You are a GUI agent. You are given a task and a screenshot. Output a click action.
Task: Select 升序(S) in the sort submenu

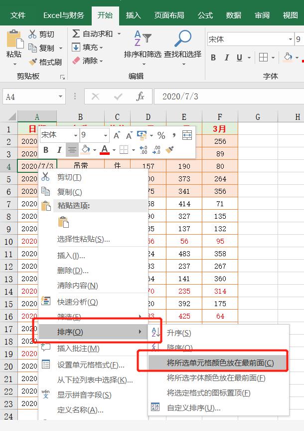pyautogui.click(x=218, y=333)
